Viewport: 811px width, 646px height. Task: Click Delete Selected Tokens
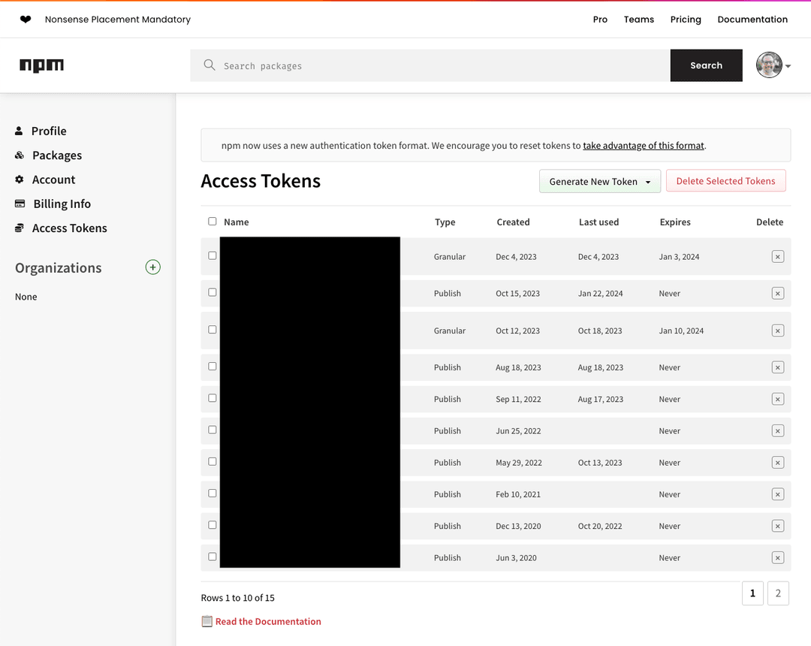point(725,181)
